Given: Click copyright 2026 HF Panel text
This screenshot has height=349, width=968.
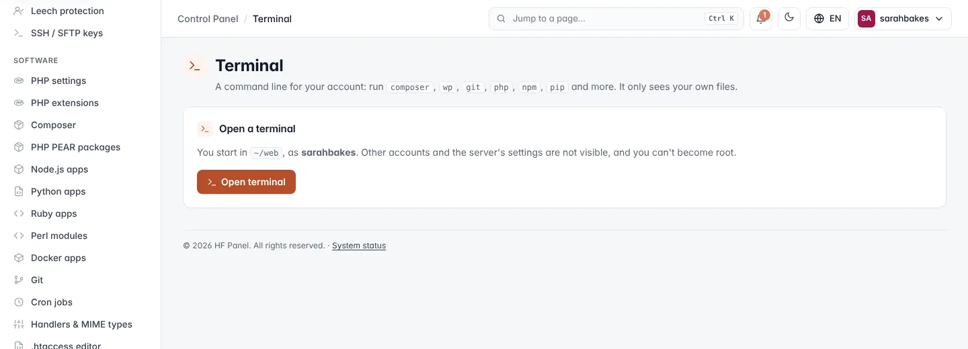Looking at the screenshot, I should 254,246.
